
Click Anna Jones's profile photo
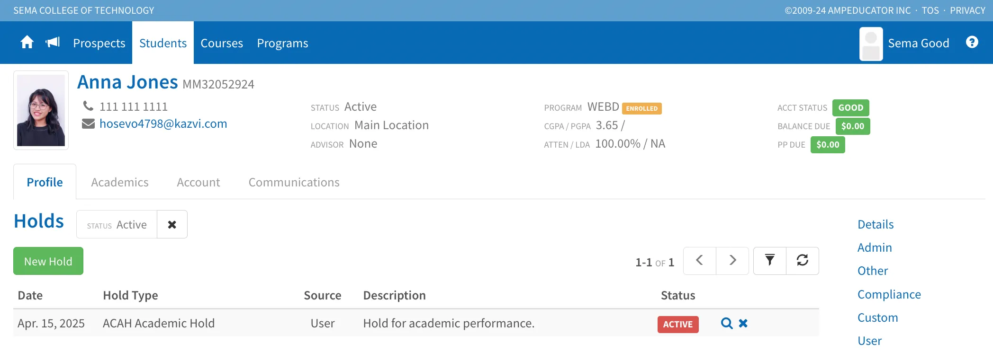click(41, 110)
